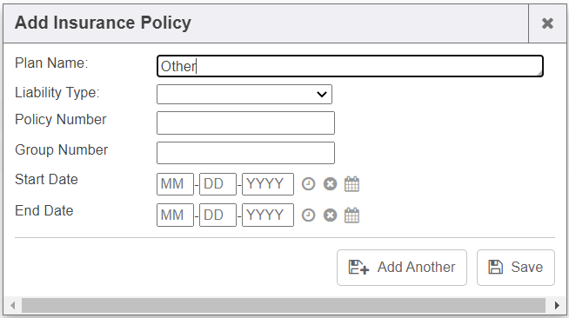Set Start Date to current time via clock icon
This screenshot has height=318, width=569.
coord(309,184)
